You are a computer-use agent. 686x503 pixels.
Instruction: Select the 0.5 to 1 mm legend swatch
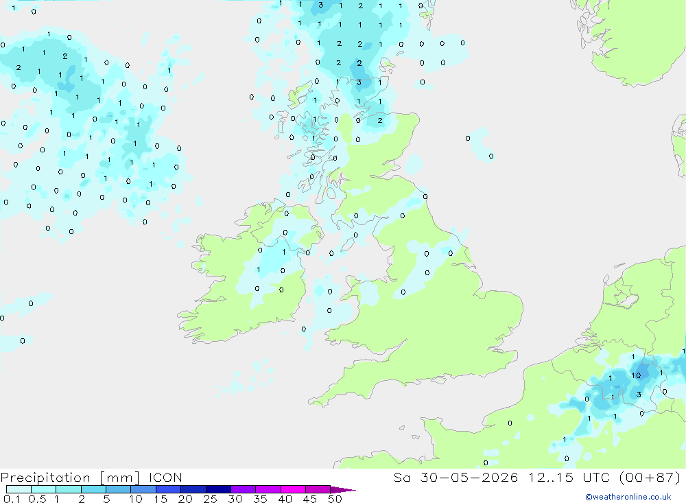44,489
